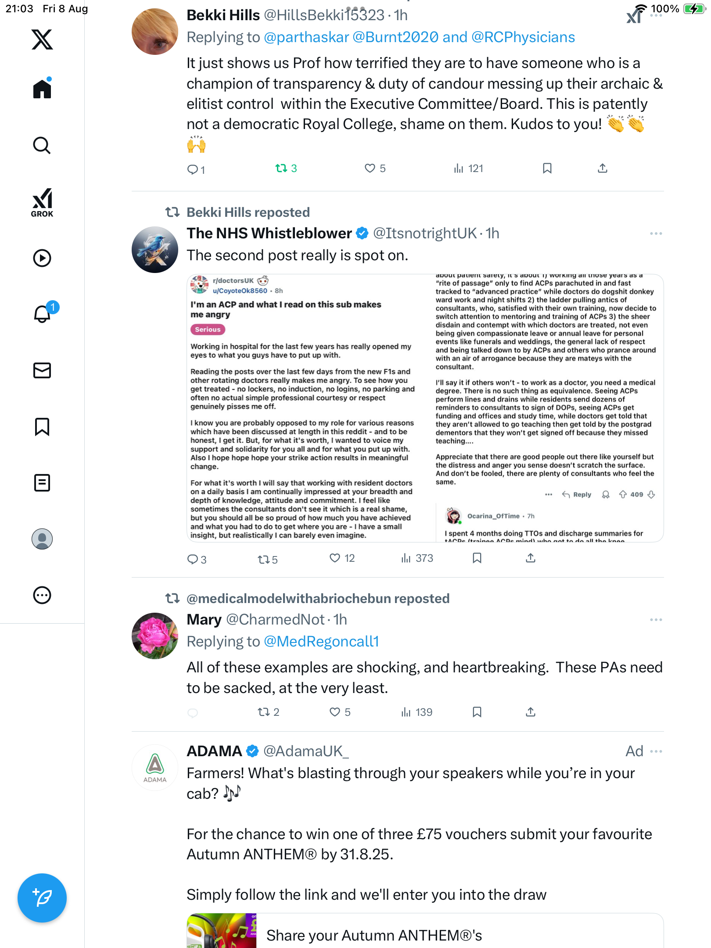Go to Home timeline

[42, 89]
